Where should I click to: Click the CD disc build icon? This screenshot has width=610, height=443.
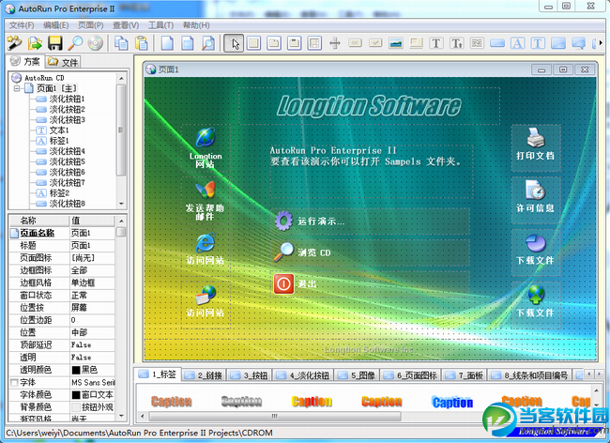click(x=96, y=43)
